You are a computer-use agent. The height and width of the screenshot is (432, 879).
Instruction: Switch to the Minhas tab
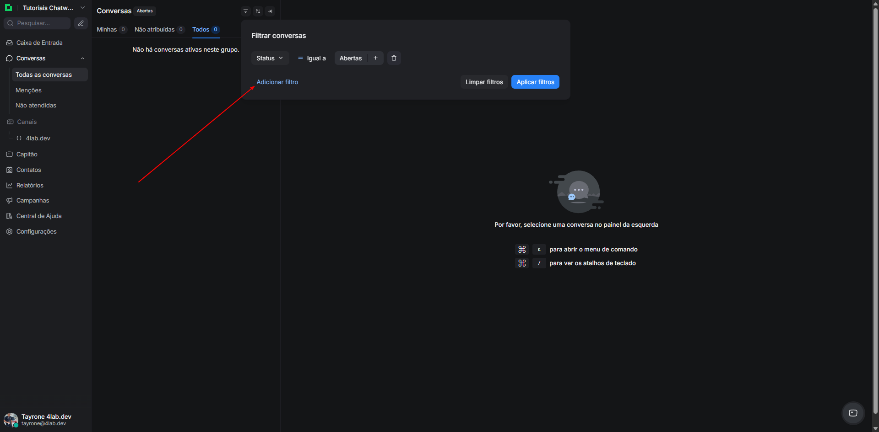(x=107, y=30)
